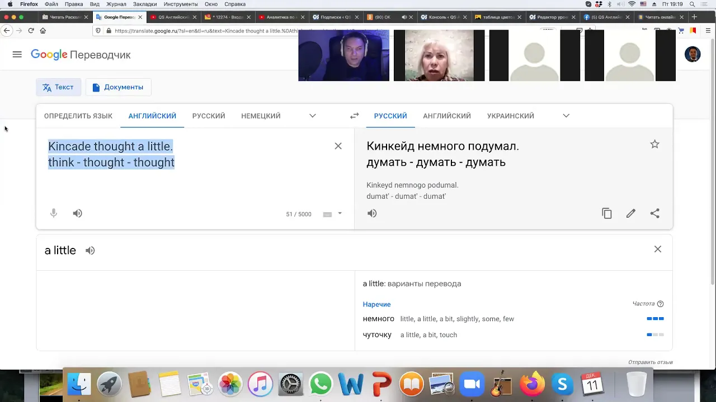The width and height of the screenshot is (716, 402).
Task: Open a new browser tab with plus
Action: coord(695,17)
